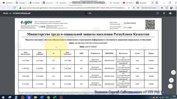This screenshot has width=177, height=99.
Task: Download the PDF file
Action: coord(164,13)
